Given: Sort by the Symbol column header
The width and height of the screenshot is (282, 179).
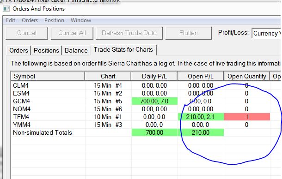Looking at the screenshot, I should (48, 76).
